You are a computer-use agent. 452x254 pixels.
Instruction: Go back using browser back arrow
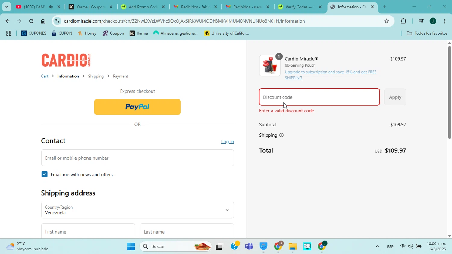pyautogui.click(x=7, y=21)
